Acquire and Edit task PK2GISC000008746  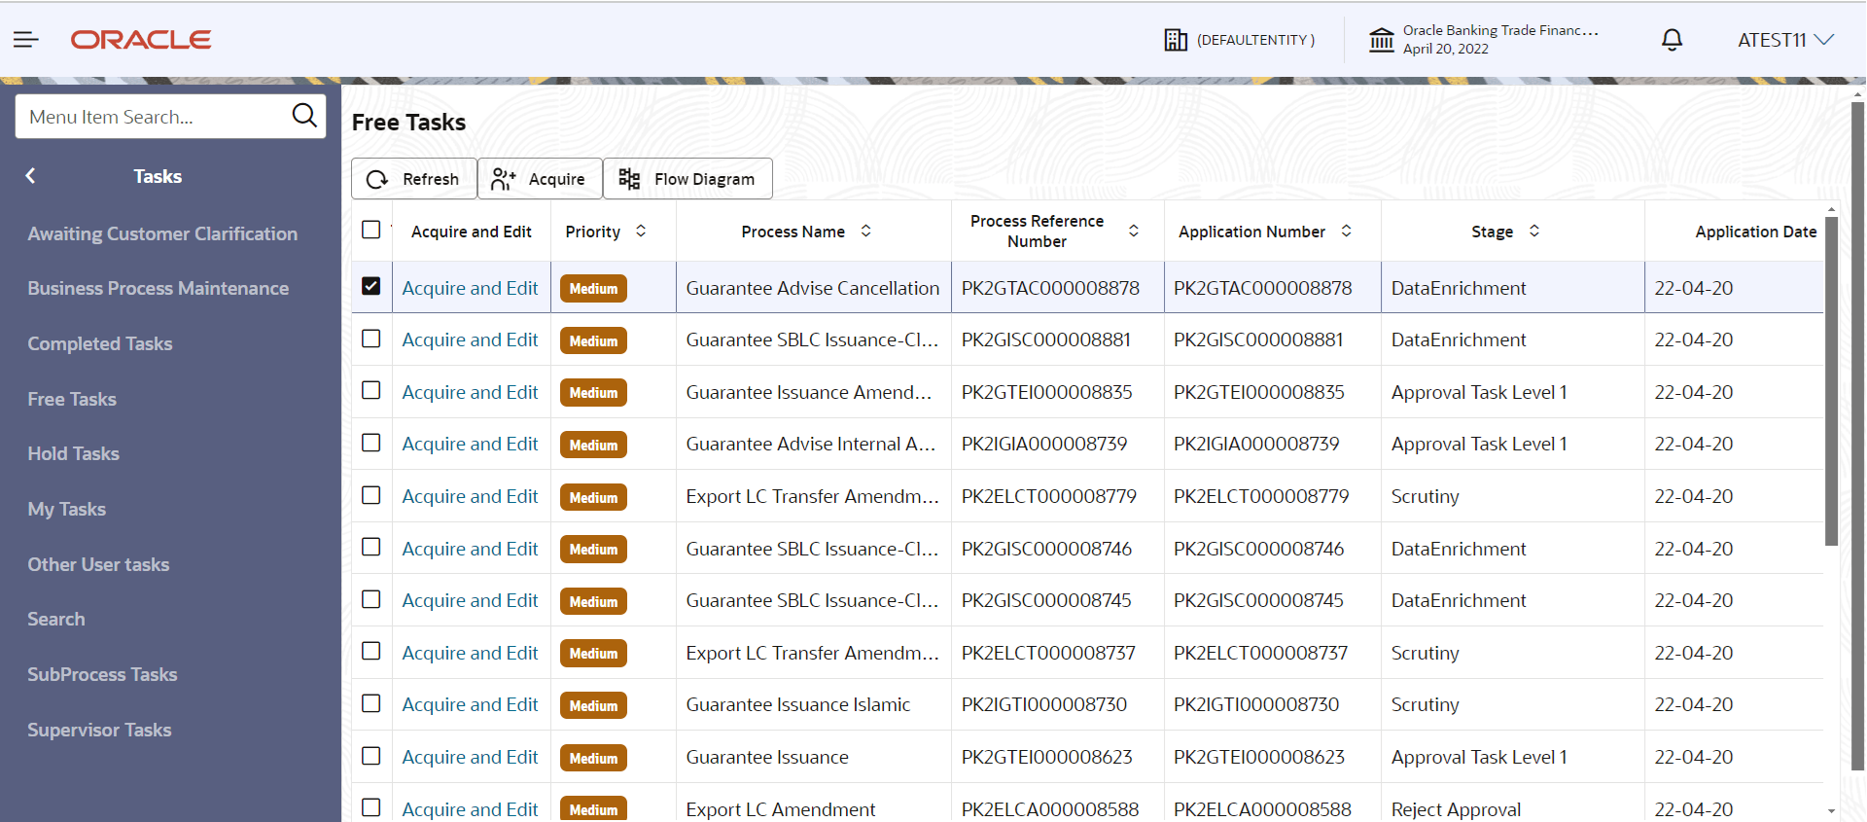click(470, 549)
